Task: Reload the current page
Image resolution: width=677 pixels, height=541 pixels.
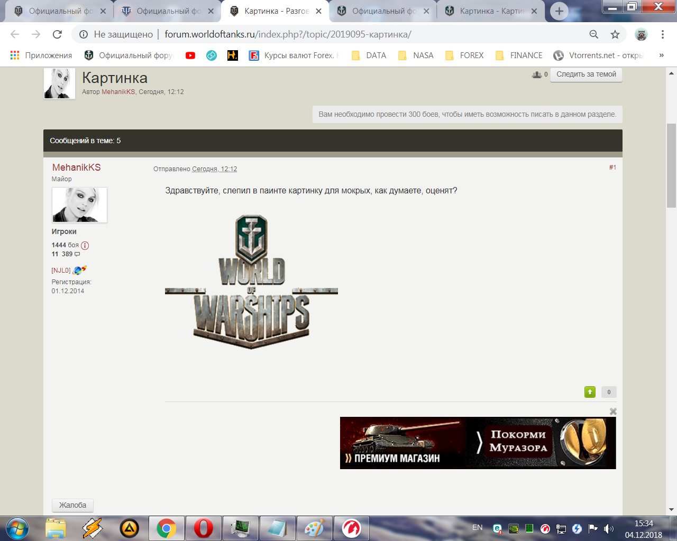Action: coord(57,34)
